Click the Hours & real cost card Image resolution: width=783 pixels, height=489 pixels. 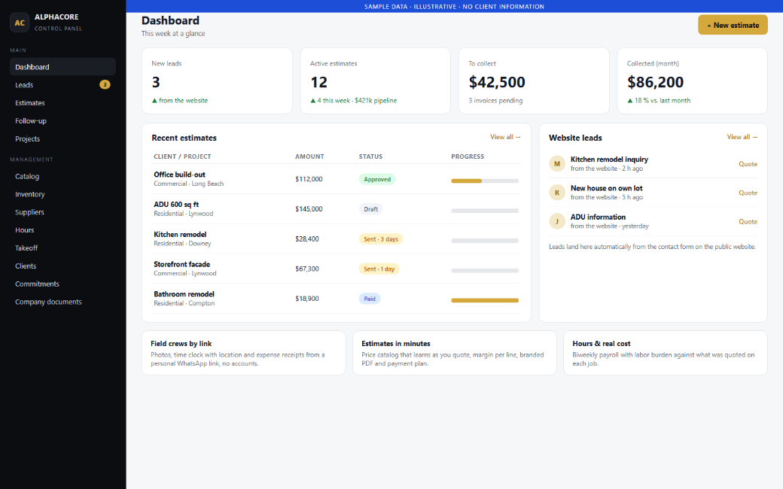665,353
